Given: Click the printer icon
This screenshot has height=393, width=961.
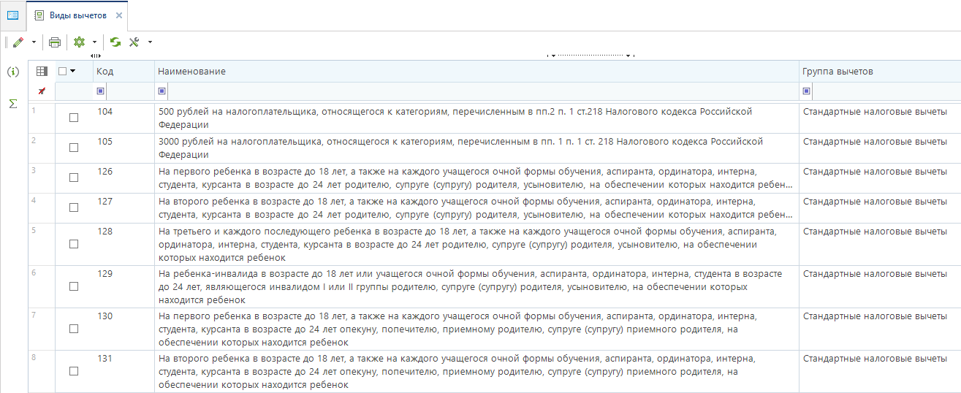Looking at the screenshot, I should click(x=55, y=42).
